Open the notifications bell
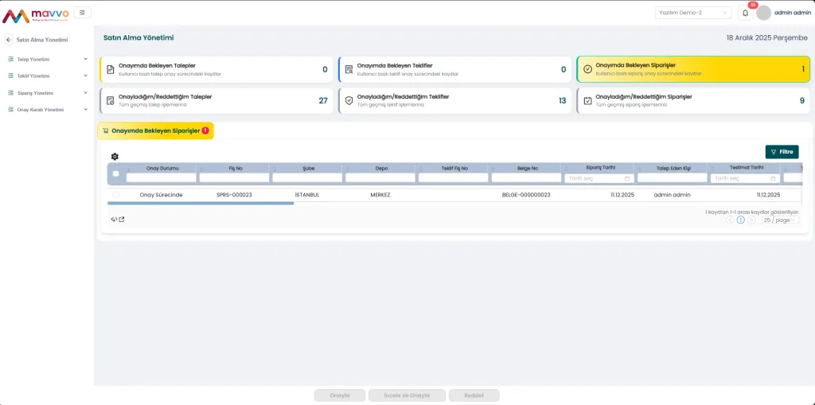Image resolution: width=815 pixels, height=405 pixels. (745, 13)
